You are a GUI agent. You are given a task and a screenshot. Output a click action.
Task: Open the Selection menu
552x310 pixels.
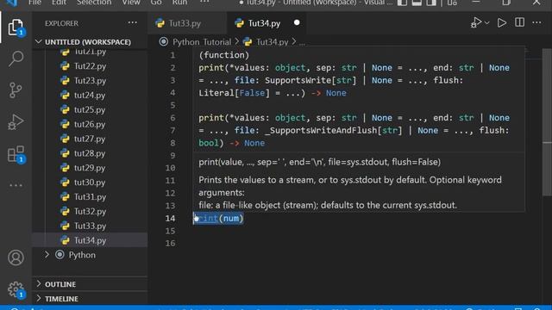click(x=94, y=3)
